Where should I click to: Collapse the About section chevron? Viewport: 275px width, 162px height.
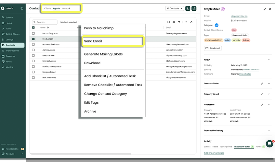pos(269,60)
